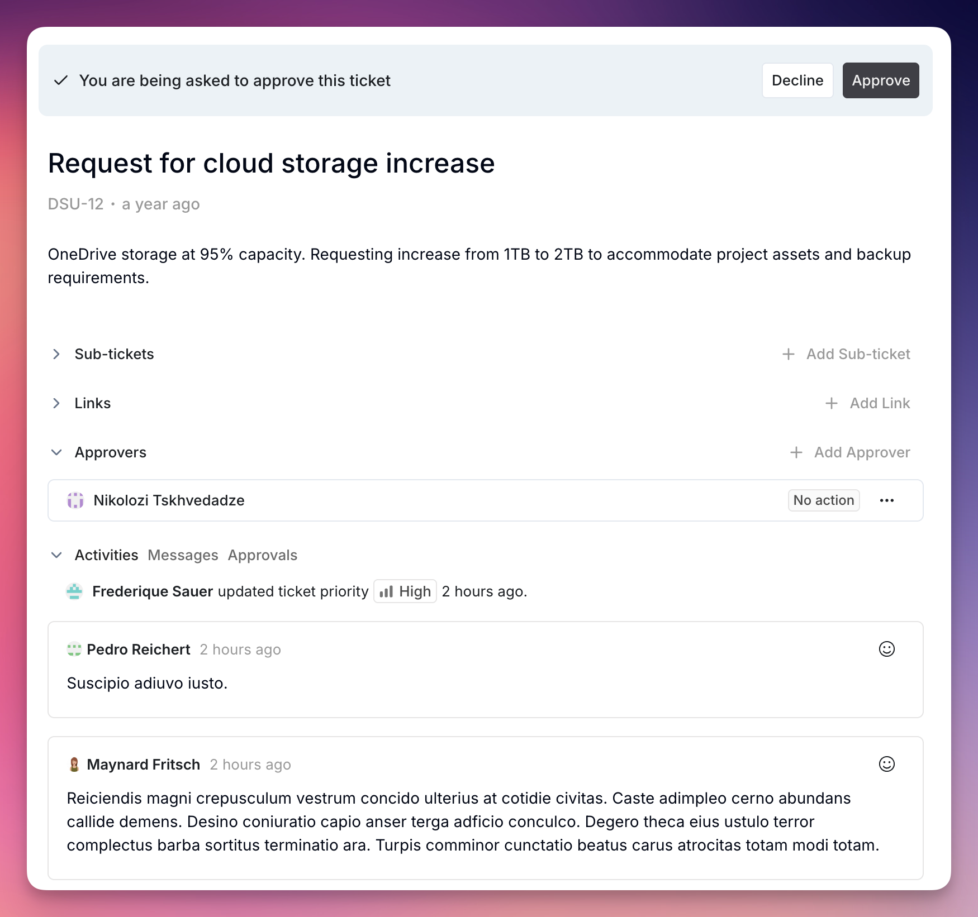Switch to the Messages tab
Screen dimensions: 978x917
pos(183,555)
